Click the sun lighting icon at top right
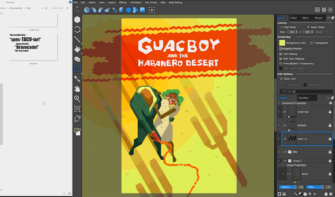This screenshot has height=197, width=335. coord(330,10)
